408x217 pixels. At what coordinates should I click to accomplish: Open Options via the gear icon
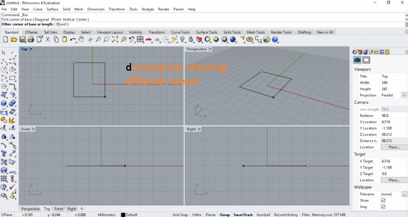pos(250,39)
